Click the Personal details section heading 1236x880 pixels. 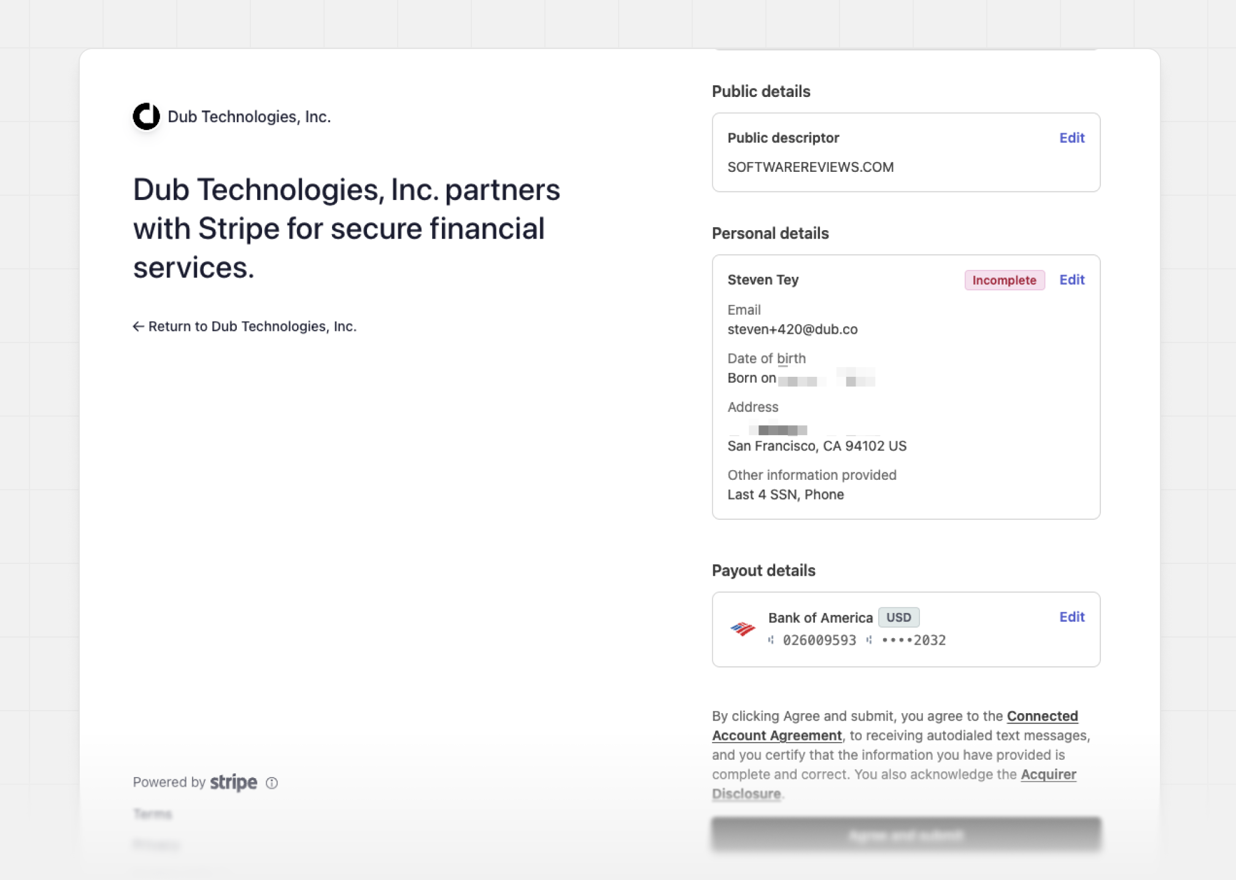coord(770,233)
